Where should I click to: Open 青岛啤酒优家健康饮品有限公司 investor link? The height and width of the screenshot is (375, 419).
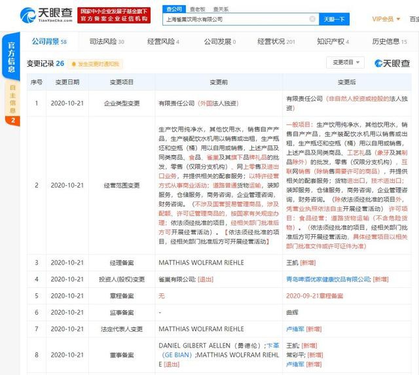pos(328,279)
